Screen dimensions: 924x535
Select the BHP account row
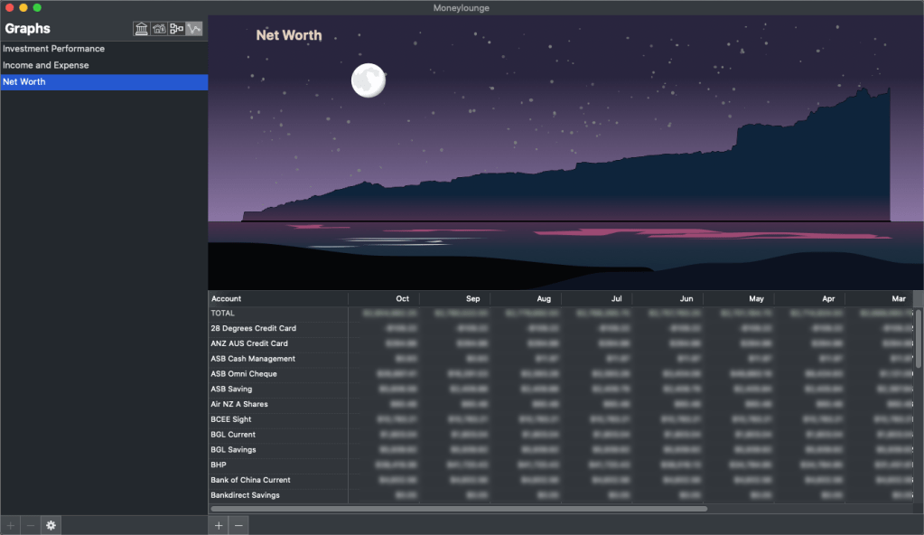tap(219, 465)
